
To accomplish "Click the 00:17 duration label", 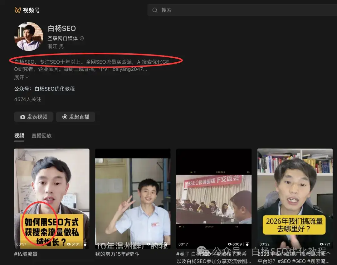I will point(183,244).
